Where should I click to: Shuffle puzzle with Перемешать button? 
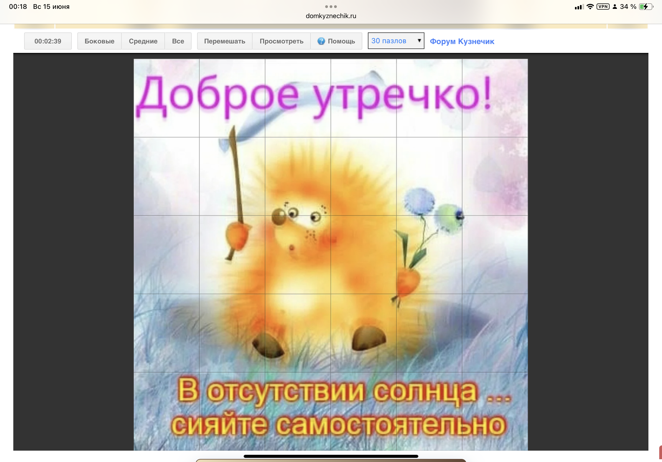click(x=225, y=41)
